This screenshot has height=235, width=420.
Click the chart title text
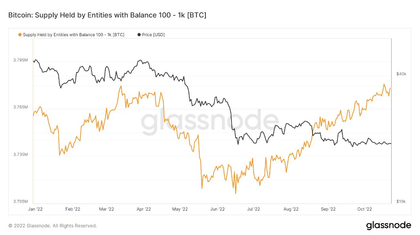pyautogui.click(x=107, y=15)
